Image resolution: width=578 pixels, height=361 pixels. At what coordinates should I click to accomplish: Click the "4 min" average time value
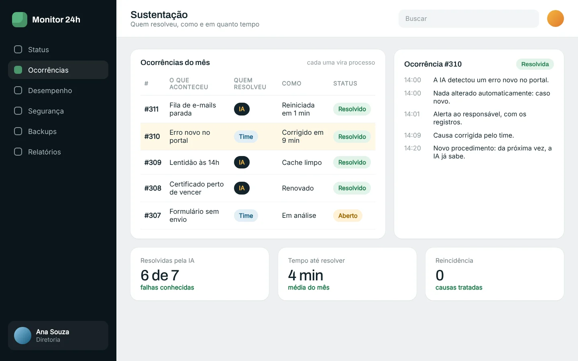click(305, 275)
